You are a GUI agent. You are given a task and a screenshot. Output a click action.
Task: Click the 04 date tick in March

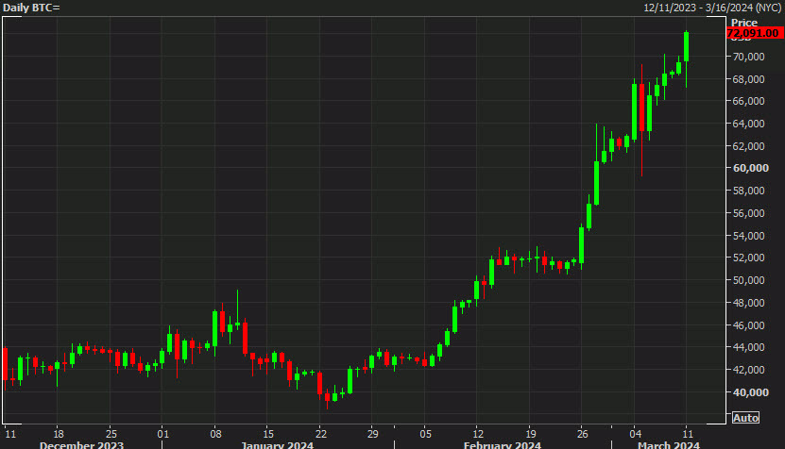(636, 434)
